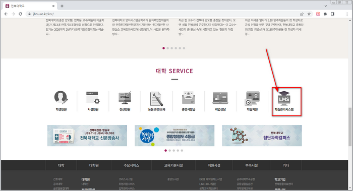
Task: Open the browser side panel icon
Action: (x=332, y=14)
